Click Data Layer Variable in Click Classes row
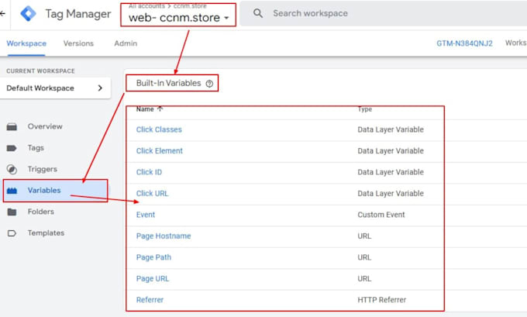 click(391, 129)
